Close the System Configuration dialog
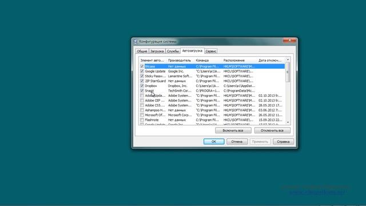The width and height of the screenshot is (366, 206). tap(289, 41)
